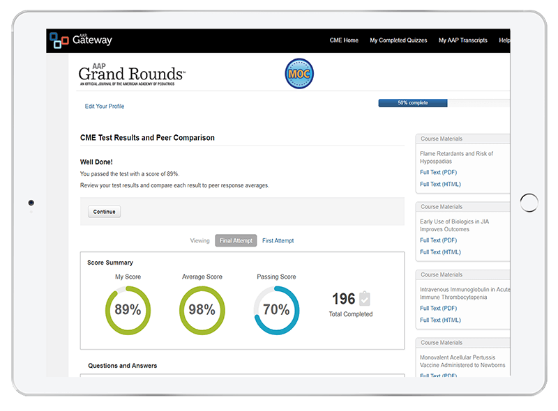Click the Passing Score 70% circle chart
The height and width of the screenshot is (411, 558).
276,310
